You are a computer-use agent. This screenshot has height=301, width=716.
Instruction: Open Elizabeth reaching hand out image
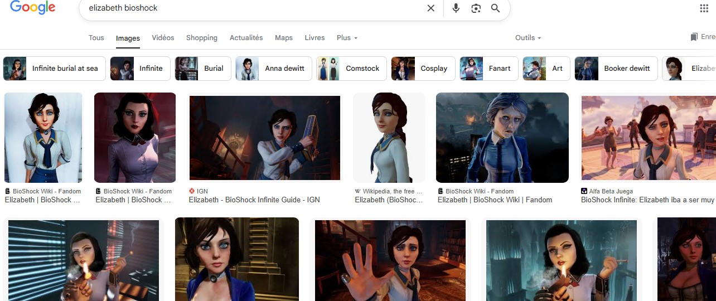[x=390, y=260]
